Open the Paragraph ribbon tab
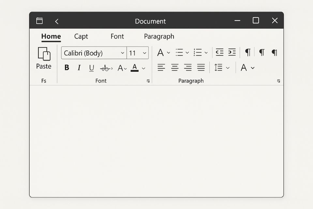The width and height of the screenshot is (313, 209). click(159, 36)
